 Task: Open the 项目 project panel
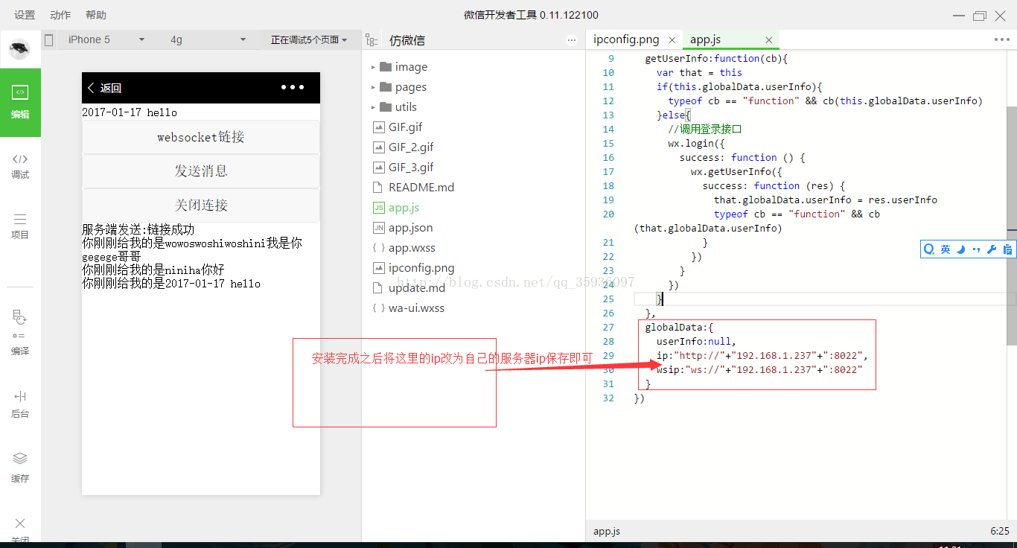click(20, 226)
